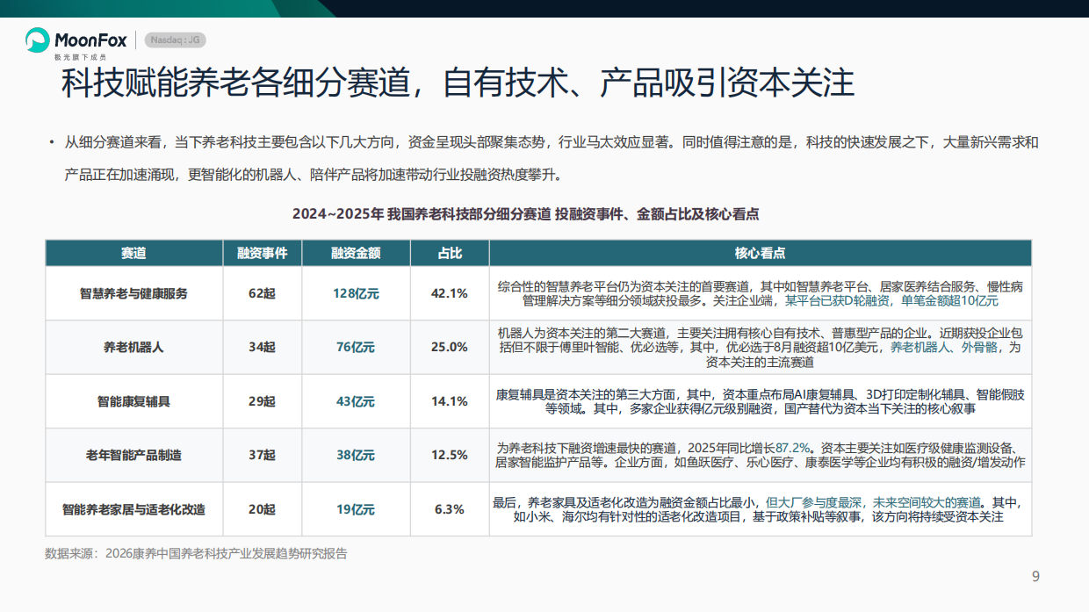Click the 43亿元 amount

tap(356, 401)
